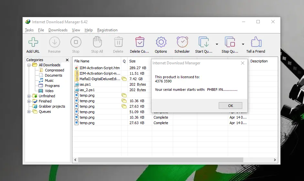Click PowerShell file icon beside ias_2.ps1
Image resolution: width=304 pixels, height=181 pixels.
[x=77, y=90]
